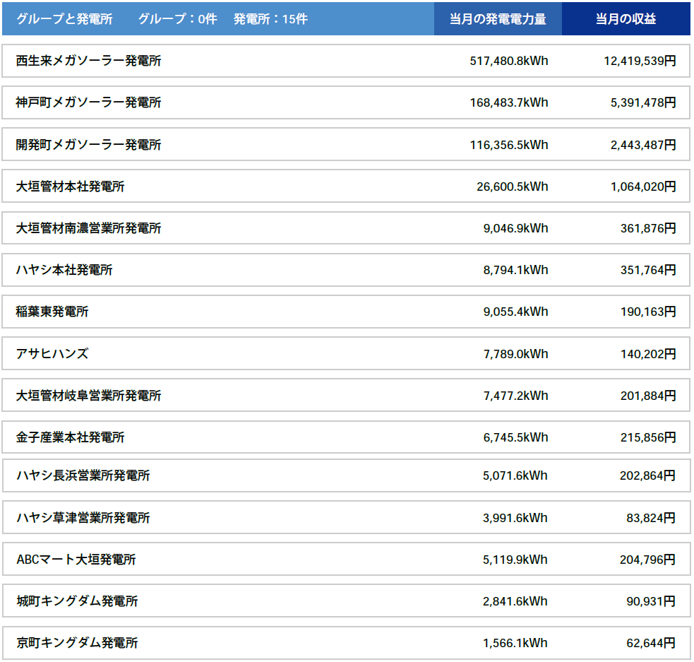Image resolution: width=694 pixels, height=662 pixels.
Task: Click the 3,991.6kWh generation value
Action: coord(515,518)
